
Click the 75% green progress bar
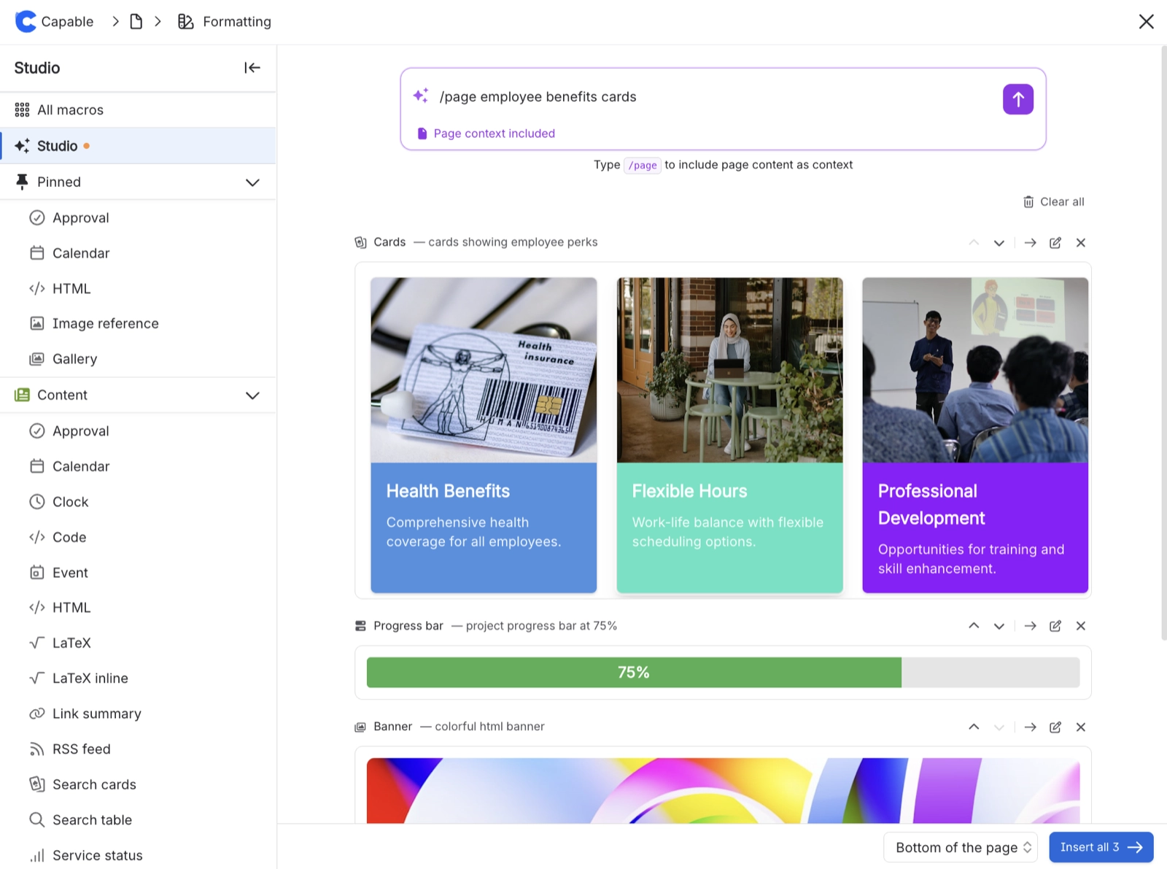pyautogui.click(x=634, y=672)
